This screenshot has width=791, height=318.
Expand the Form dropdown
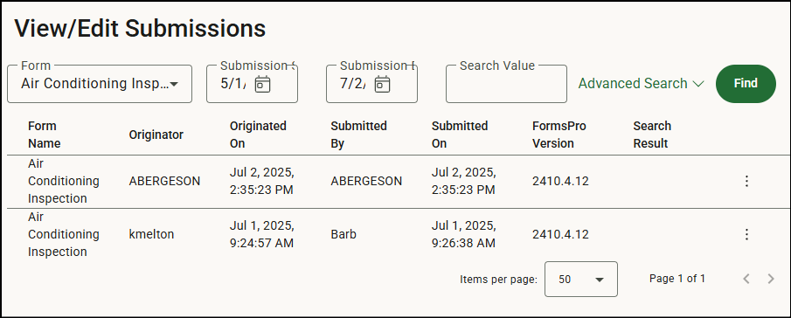click(x=100, y=84)
